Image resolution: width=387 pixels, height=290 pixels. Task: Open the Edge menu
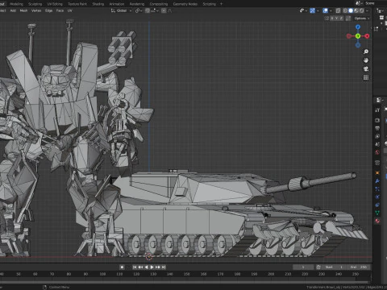coord(48,10)
